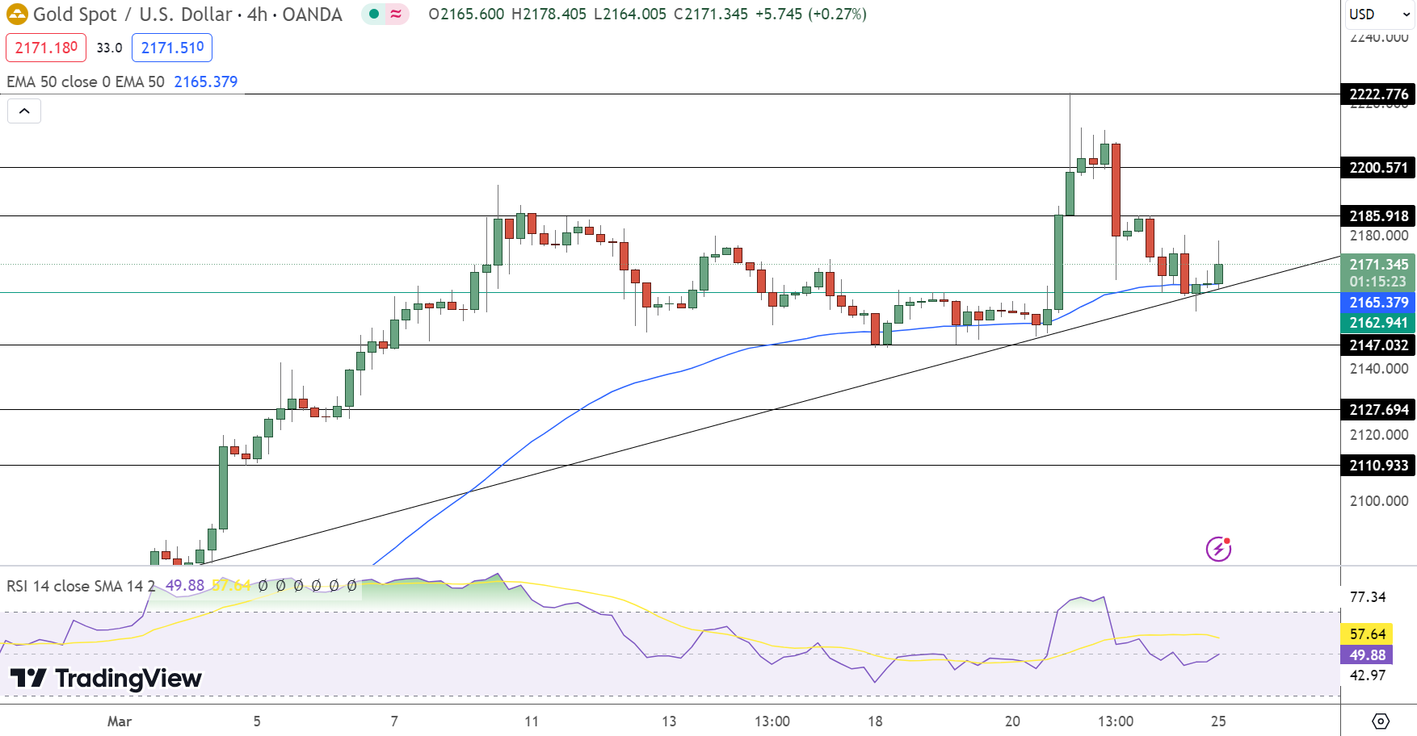Screen dimensions: 1417x736
Task: Click the price change +5.745 (+0.27%) text
Action: pos(811,14)
